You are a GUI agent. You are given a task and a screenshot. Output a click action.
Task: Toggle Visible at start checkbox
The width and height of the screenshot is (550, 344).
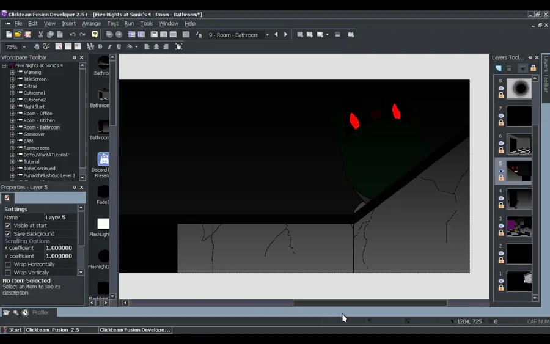click(x=8, y=226)
